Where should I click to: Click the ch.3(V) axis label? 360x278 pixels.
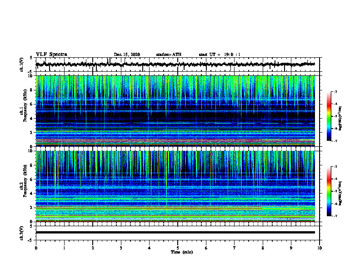coord(22,233)
